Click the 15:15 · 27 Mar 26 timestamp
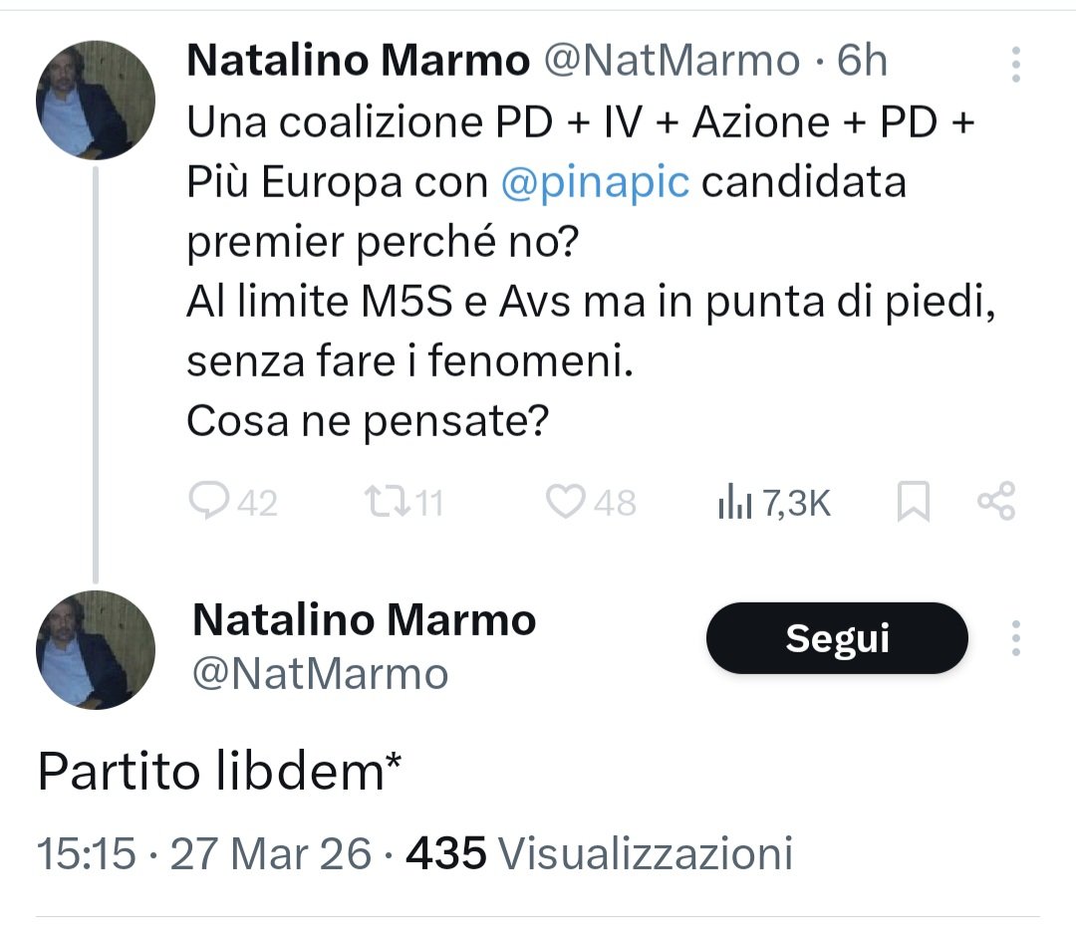Screen dimensions: 1076x930 coord(203,853)
